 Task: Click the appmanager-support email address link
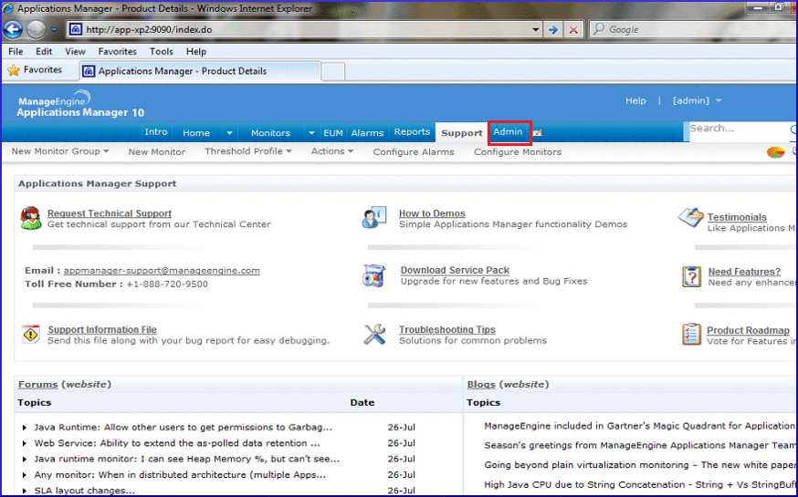point(162,270)
